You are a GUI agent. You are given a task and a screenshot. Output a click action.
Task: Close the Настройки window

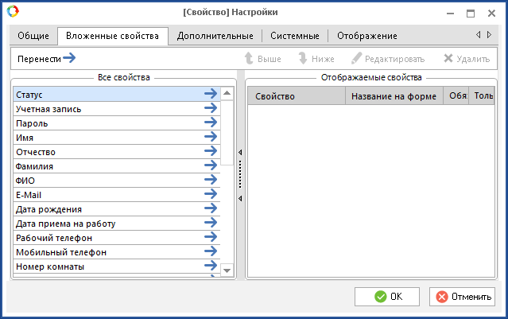tap(491, 14)
